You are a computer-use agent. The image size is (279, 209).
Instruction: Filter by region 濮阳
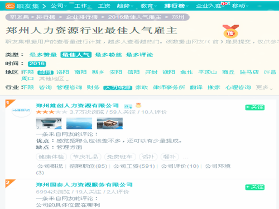(x=169, y=72)
